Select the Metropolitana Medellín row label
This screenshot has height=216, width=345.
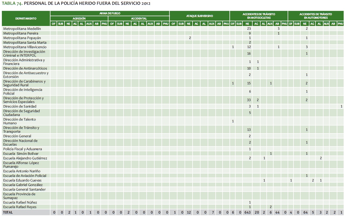pyautogui.click(x=22, y=29)
